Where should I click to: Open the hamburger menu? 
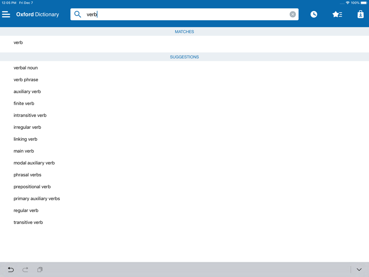(6, 14)
